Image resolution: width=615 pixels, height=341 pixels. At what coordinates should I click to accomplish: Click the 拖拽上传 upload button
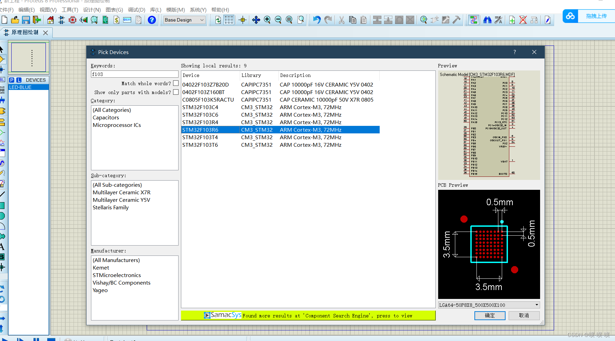point(596,16)
